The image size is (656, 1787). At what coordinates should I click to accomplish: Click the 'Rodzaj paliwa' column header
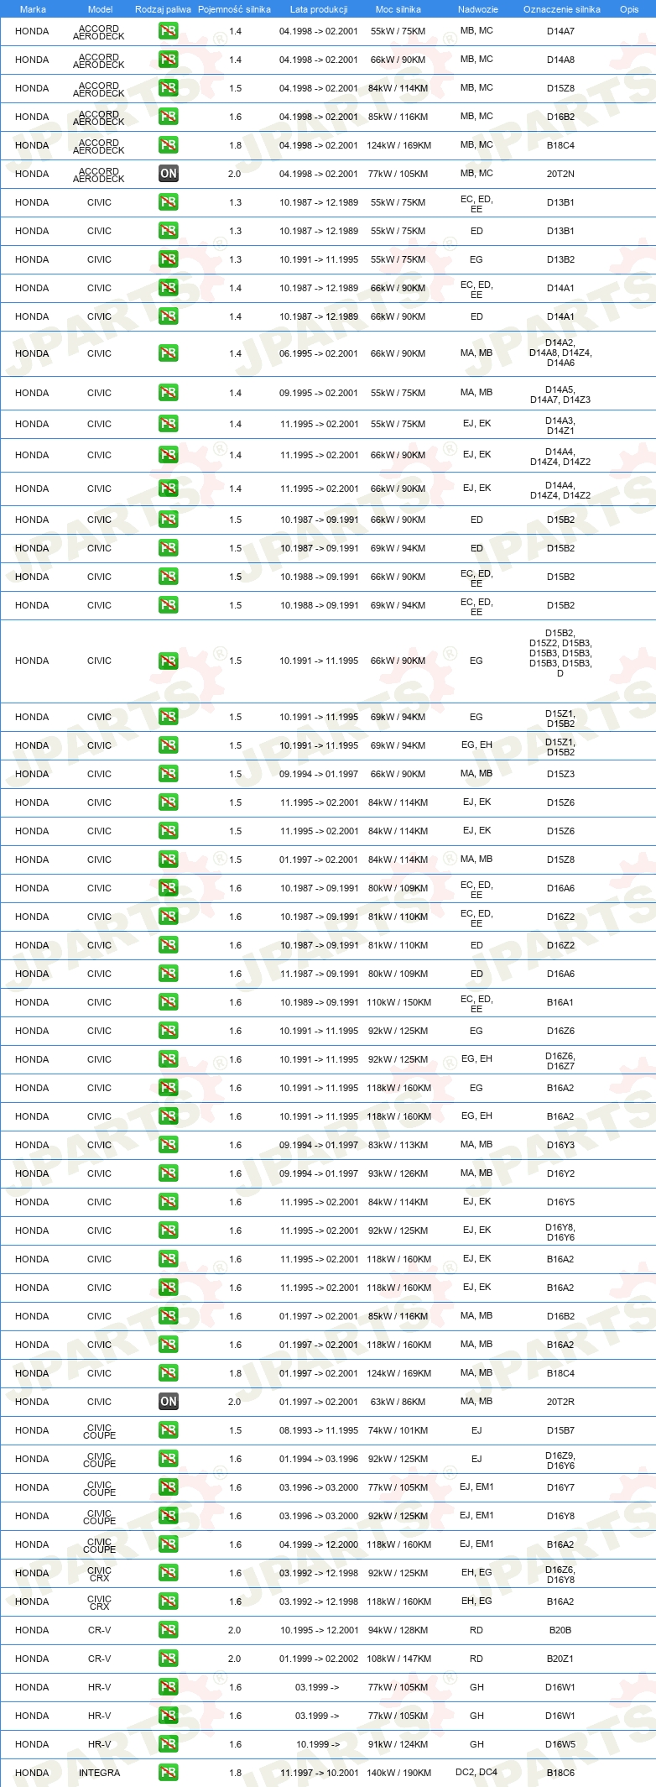coord(163,9)
